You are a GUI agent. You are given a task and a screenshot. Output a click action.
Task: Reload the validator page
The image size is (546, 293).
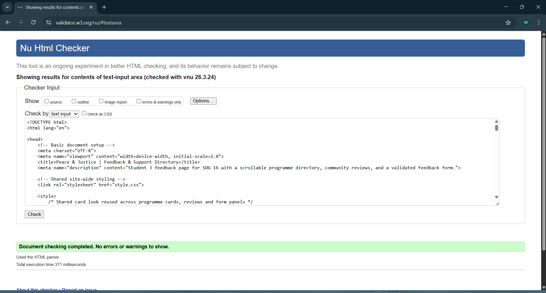pyautogui.click(x=33, y=22)
